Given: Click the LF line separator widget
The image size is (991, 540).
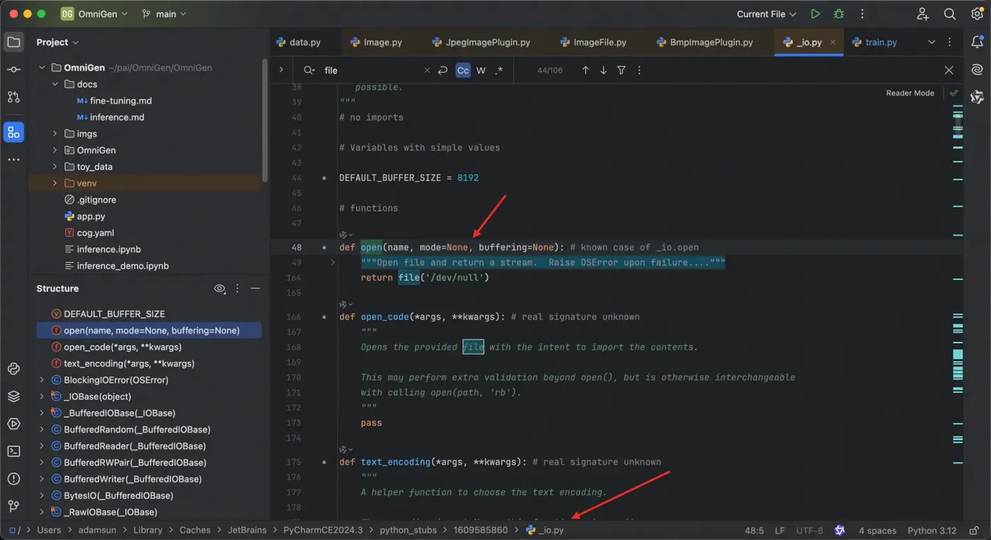Looking at the screenshot, I should 779,530.
